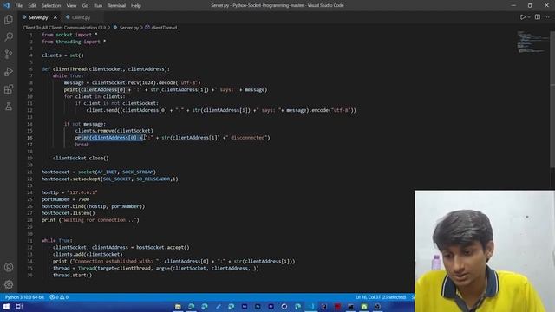Open the Run menu

[98, 6]
